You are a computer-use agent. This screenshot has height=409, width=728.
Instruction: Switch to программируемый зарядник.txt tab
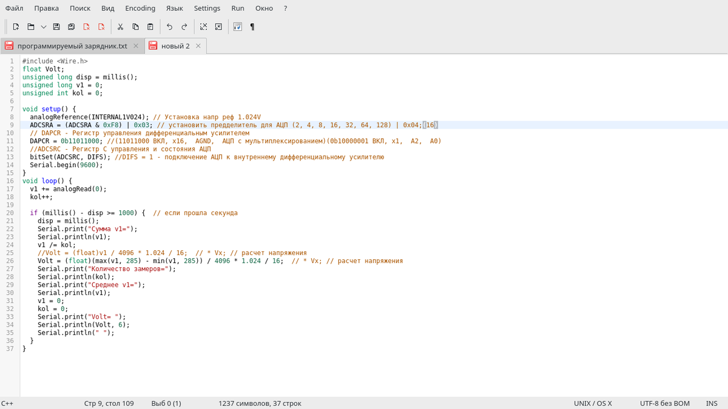pyautogui.click(x=72, y=46)
